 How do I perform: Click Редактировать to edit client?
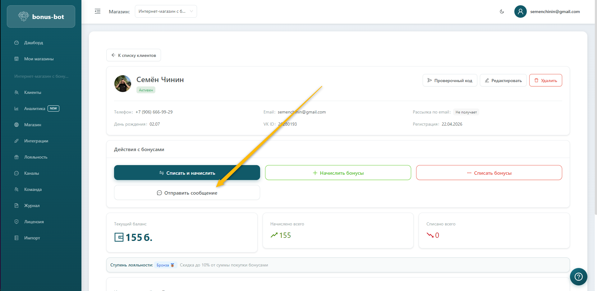503,81
